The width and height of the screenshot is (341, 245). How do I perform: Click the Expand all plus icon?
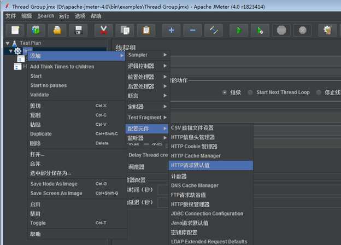tap(171, 30)
